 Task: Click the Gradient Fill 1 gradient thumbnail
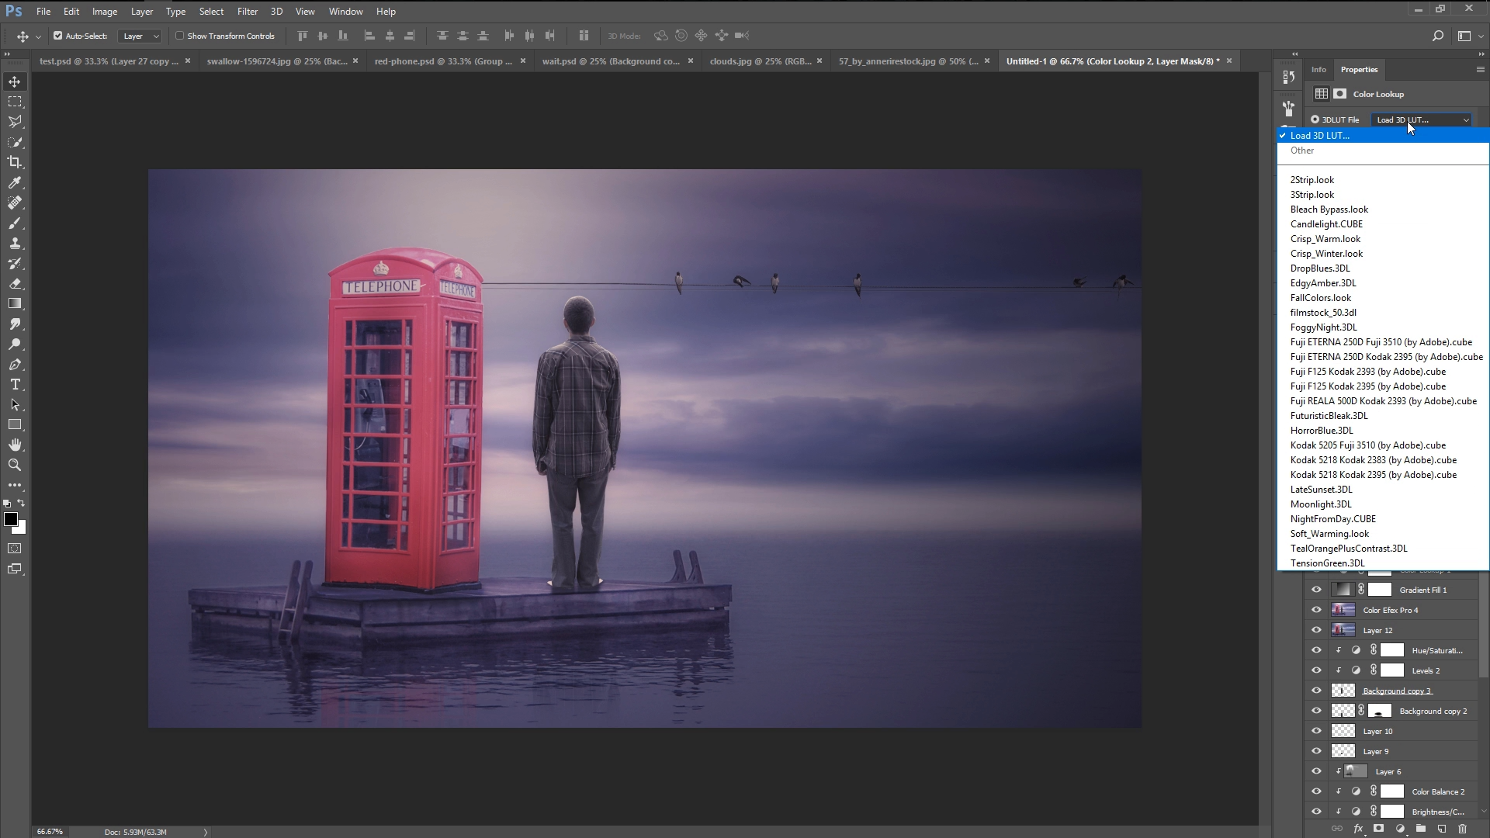[1343, 590]
